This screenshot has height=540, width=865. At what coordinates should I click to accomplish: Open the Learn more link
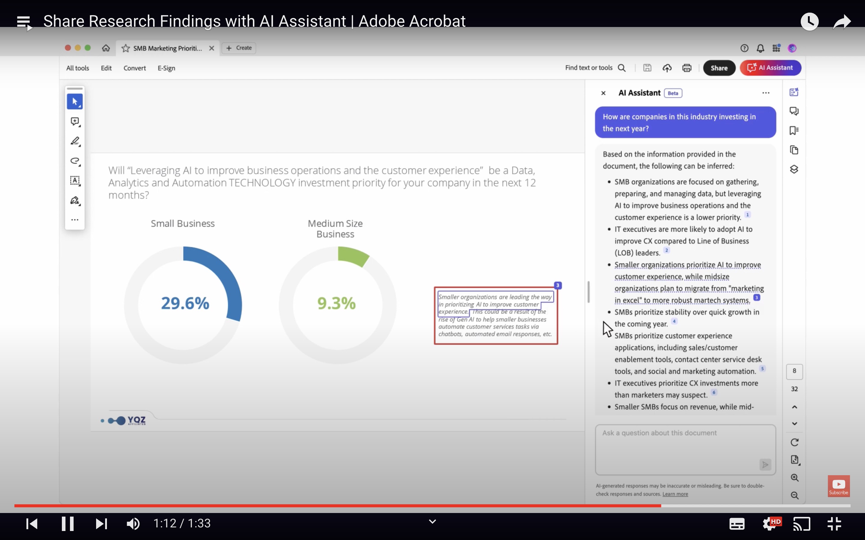[675, 494]
